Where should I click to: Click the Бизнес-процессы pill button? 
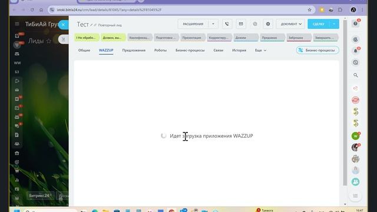point(318,50)
